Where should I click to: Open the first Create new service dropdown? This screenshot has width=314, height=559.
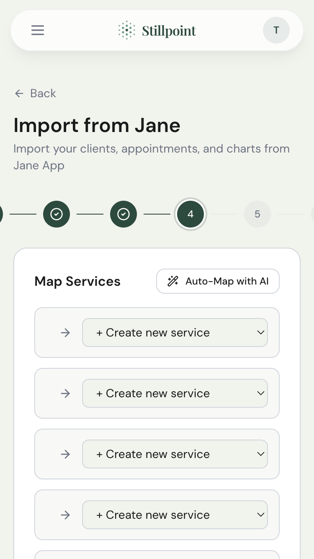(175, 332)
